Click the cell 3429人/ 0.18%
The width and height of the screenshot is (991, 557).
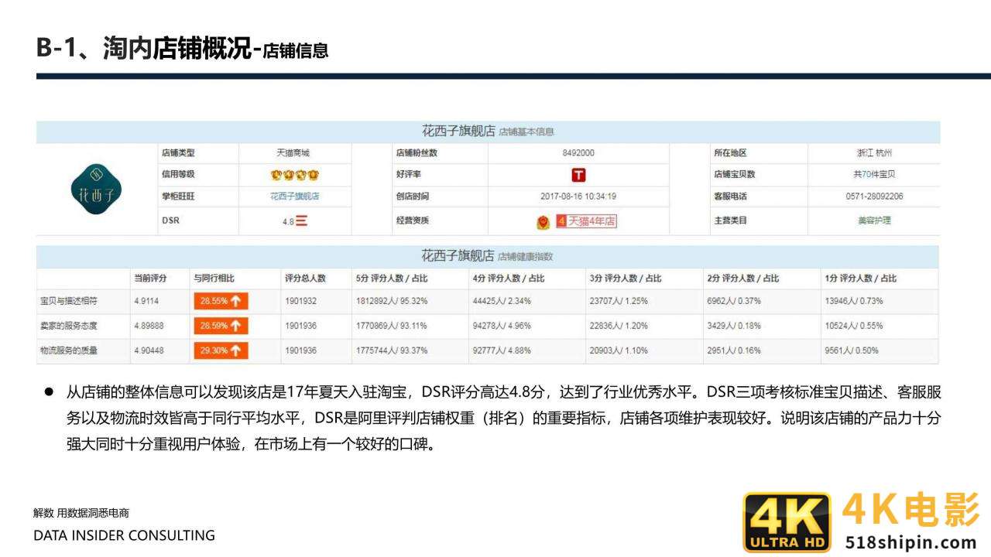(734, 326)
